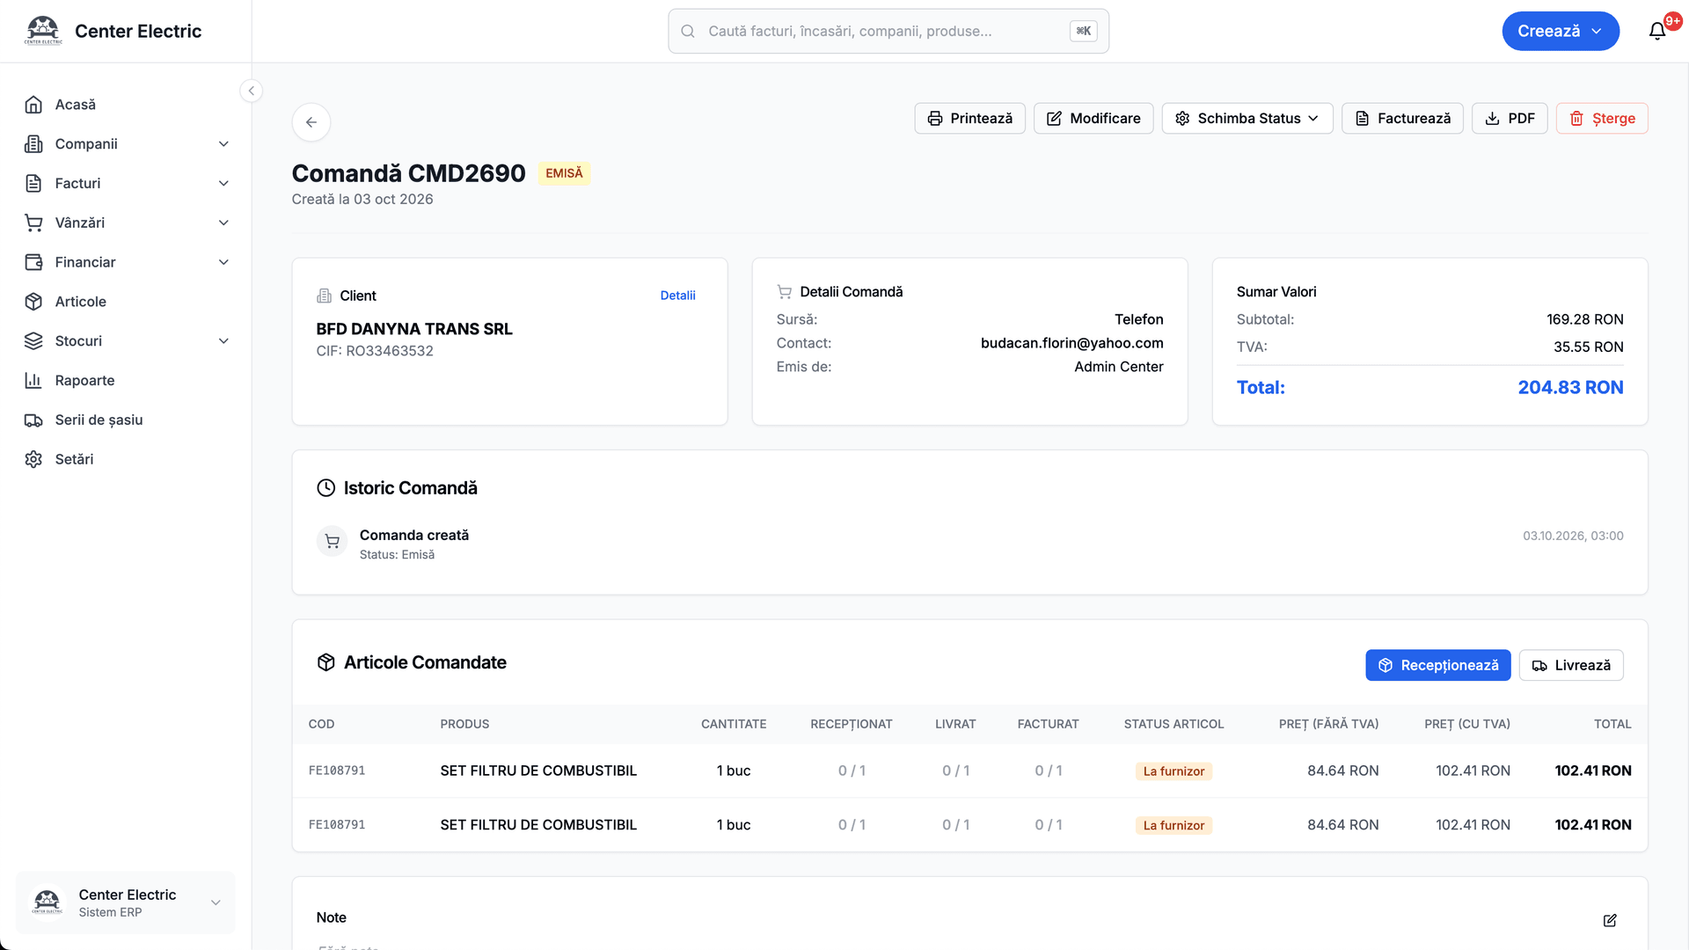Open the Creează dropdown button

1561,31
